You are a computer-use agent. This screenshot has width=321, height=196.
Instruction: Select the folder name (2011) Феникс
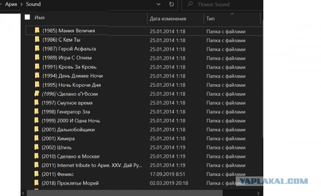pyautogui.click(x=58, y=174)
